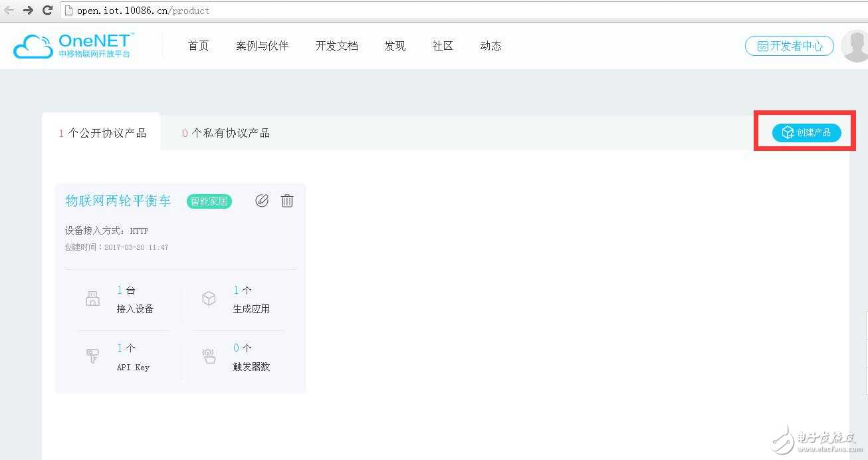Click the browser back arrow

(x=9, y=10)
